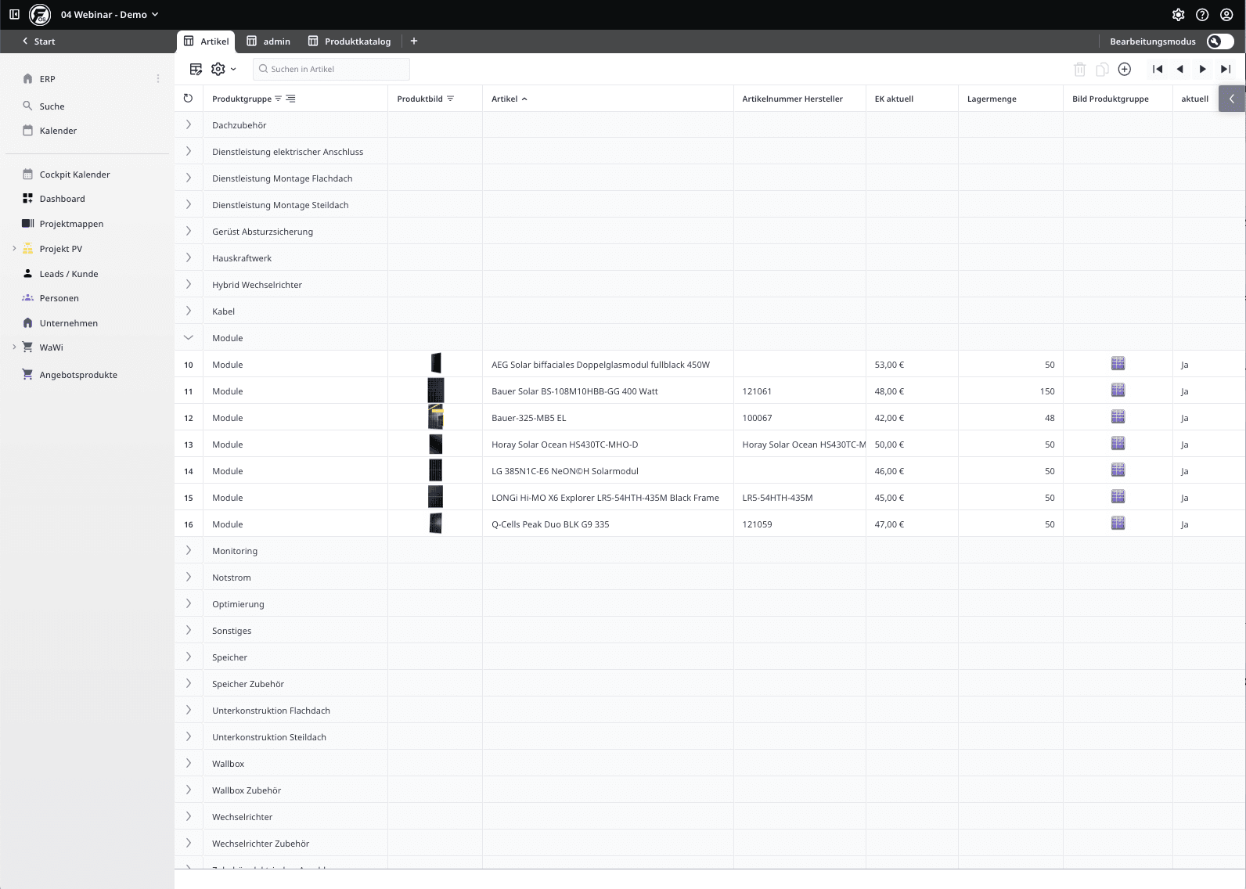Jump to first record icon
The image size is (1246, 889).
1158,69
